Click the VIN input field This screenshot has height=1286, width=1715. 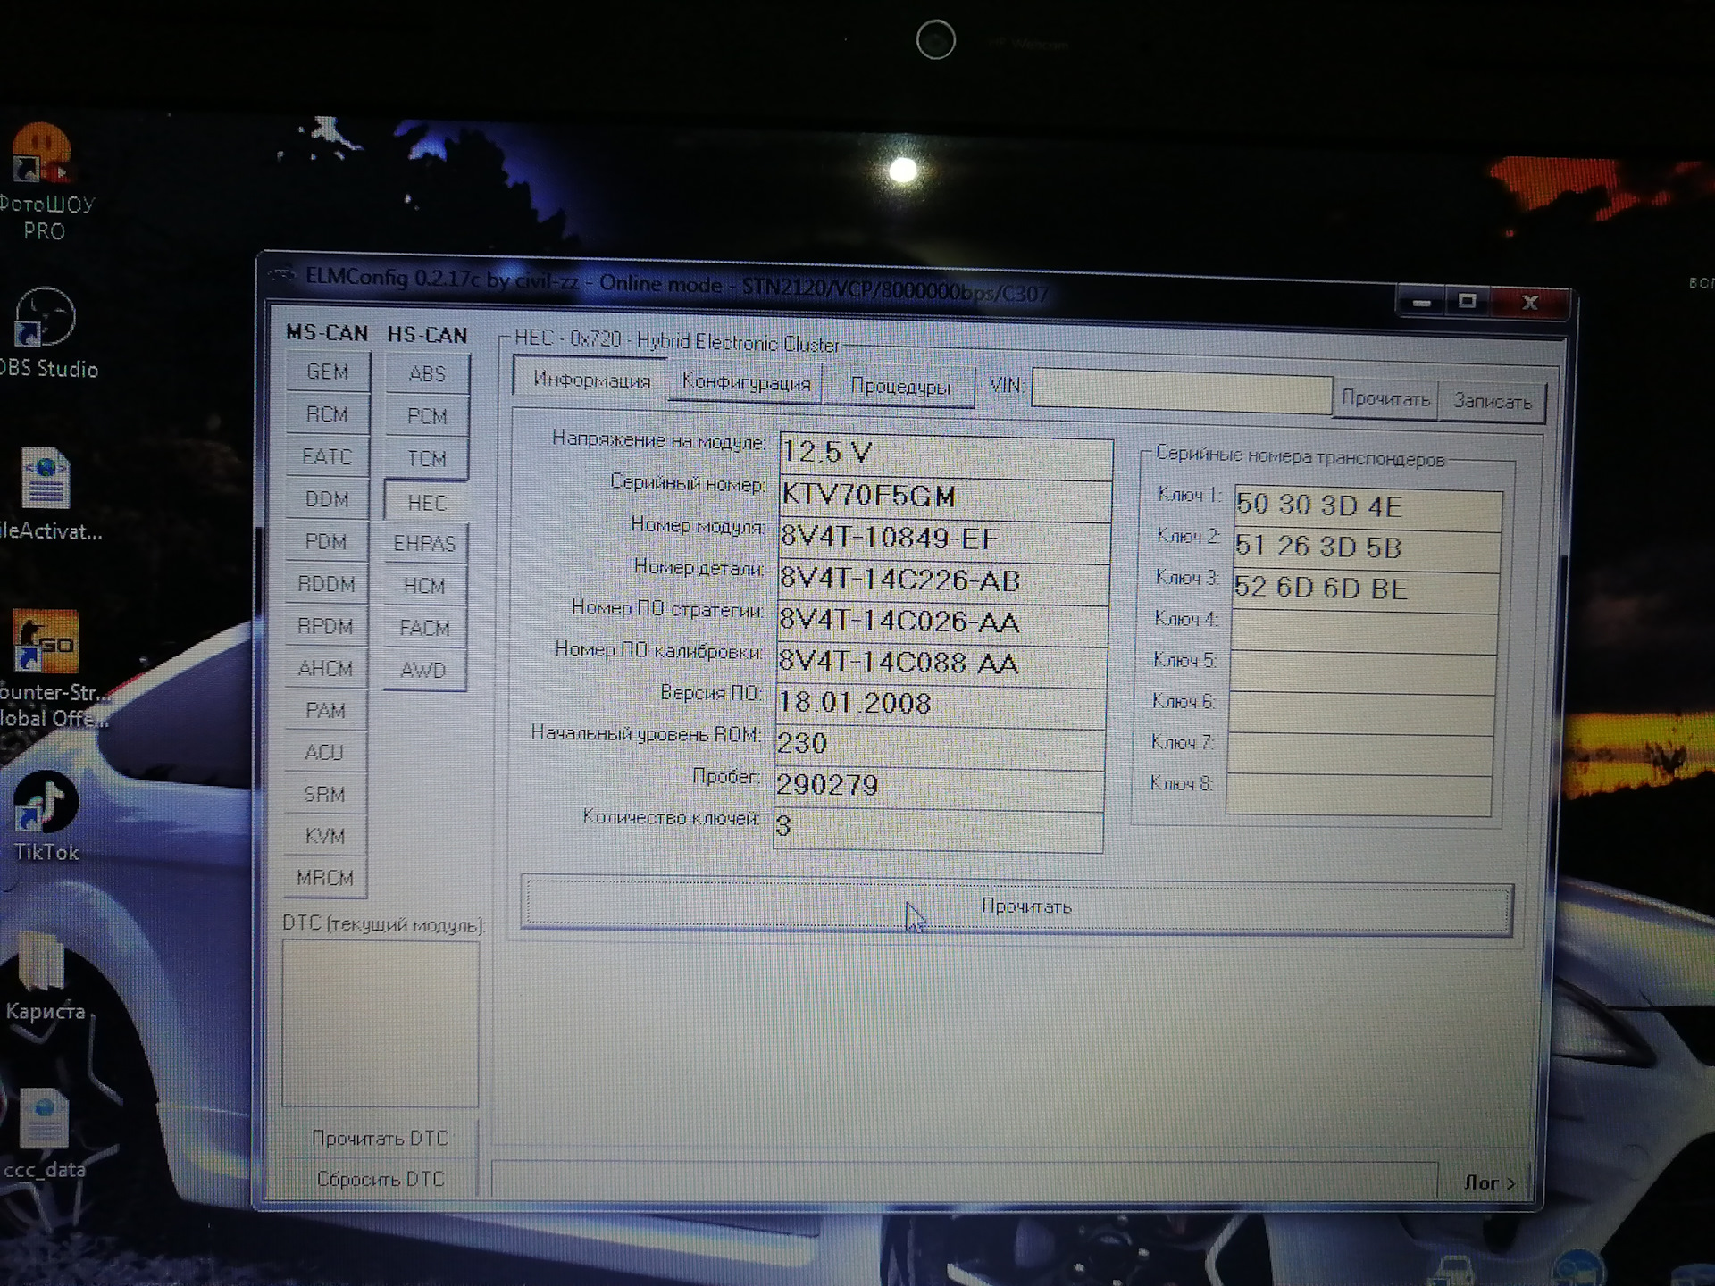(x=1180, y=391)
